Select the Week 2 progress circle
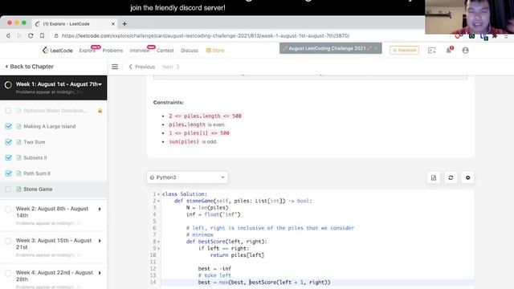The image size is (514, 289). point(8,210)
